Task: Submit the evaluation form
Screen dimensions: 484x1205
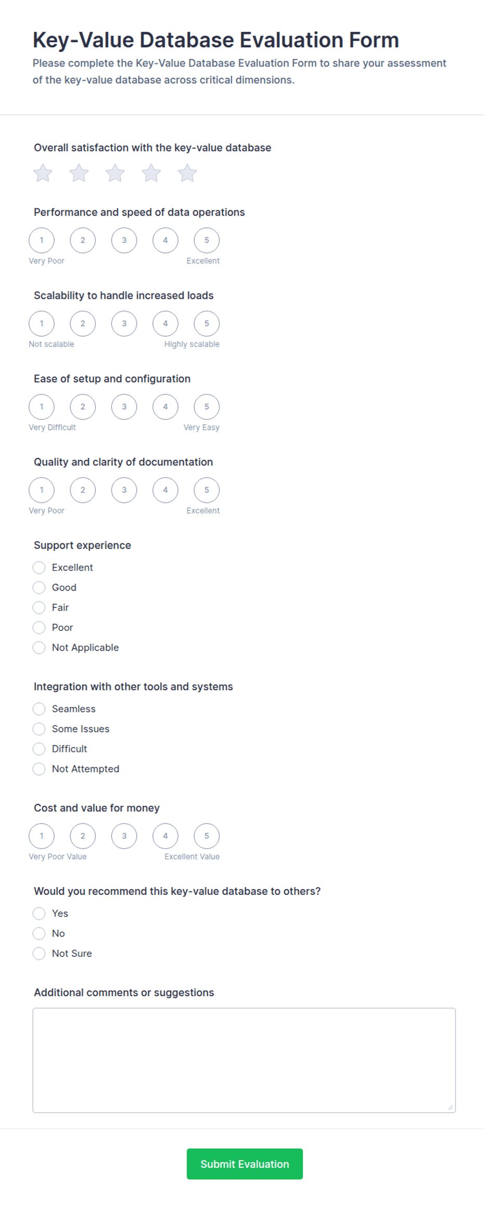Action: pyautogui.click(x=245, y=1164)
